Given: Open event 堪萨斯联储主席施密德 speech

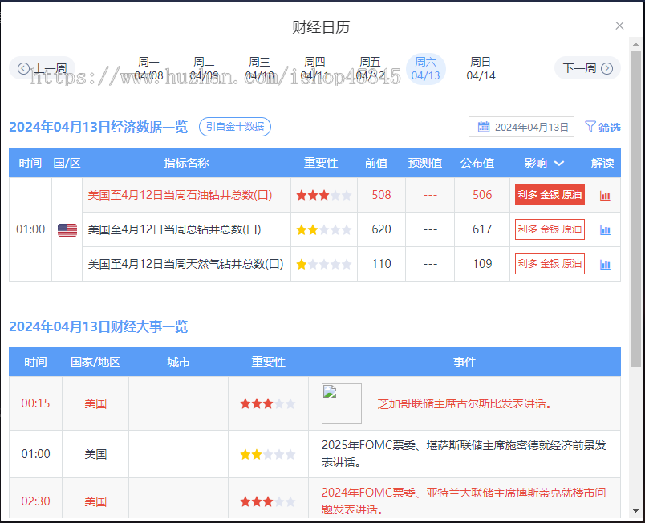Looking at the screenshot, I should click(464, 454).
